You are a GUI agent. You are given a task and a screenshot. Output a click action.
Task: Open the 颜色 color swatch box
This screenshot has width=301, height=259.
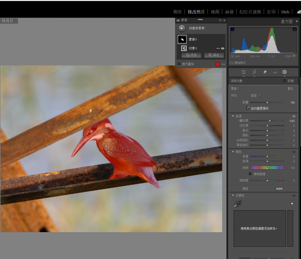pos(279,189)
